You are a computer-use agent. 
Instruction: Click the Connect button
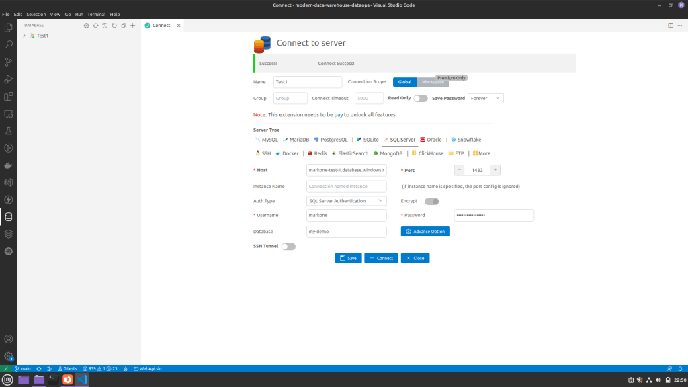[x=381, y=258]
